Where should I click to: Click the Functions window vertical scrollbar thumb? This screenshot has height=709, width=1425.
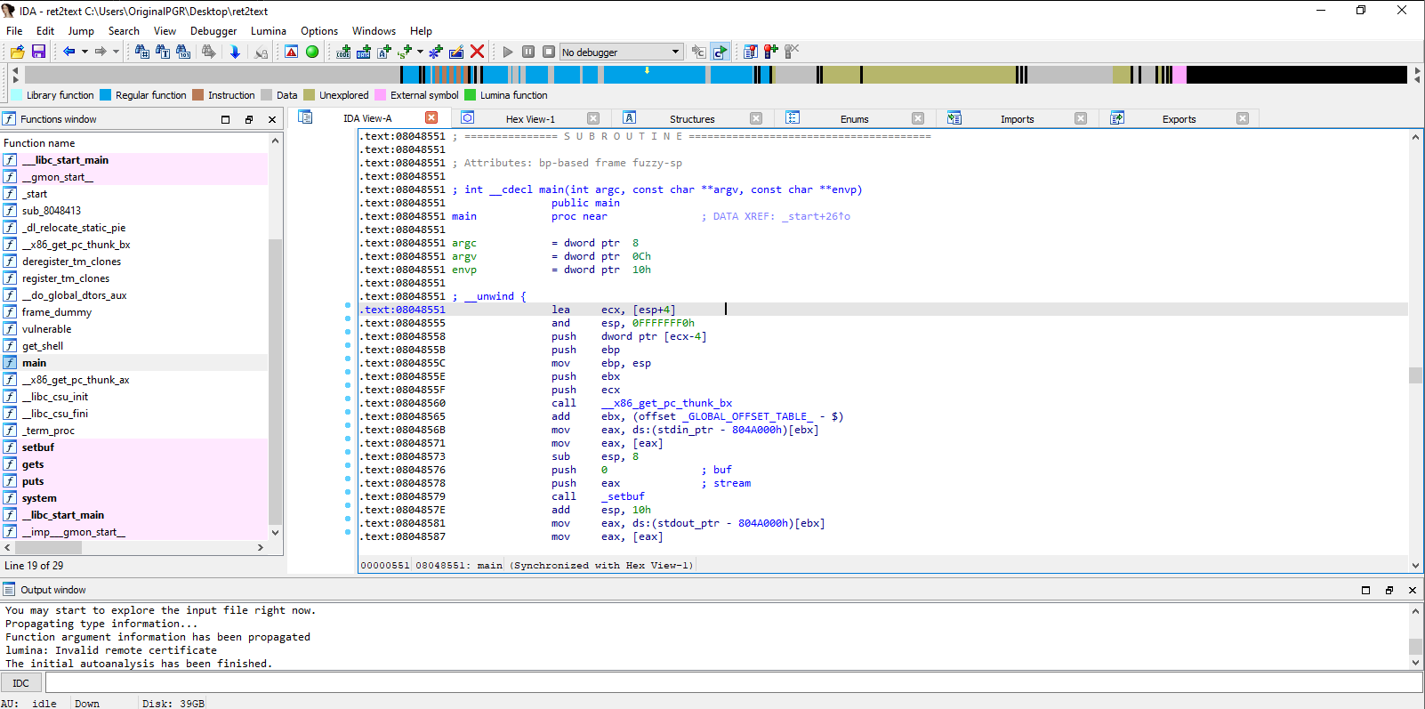coord(275,383)
